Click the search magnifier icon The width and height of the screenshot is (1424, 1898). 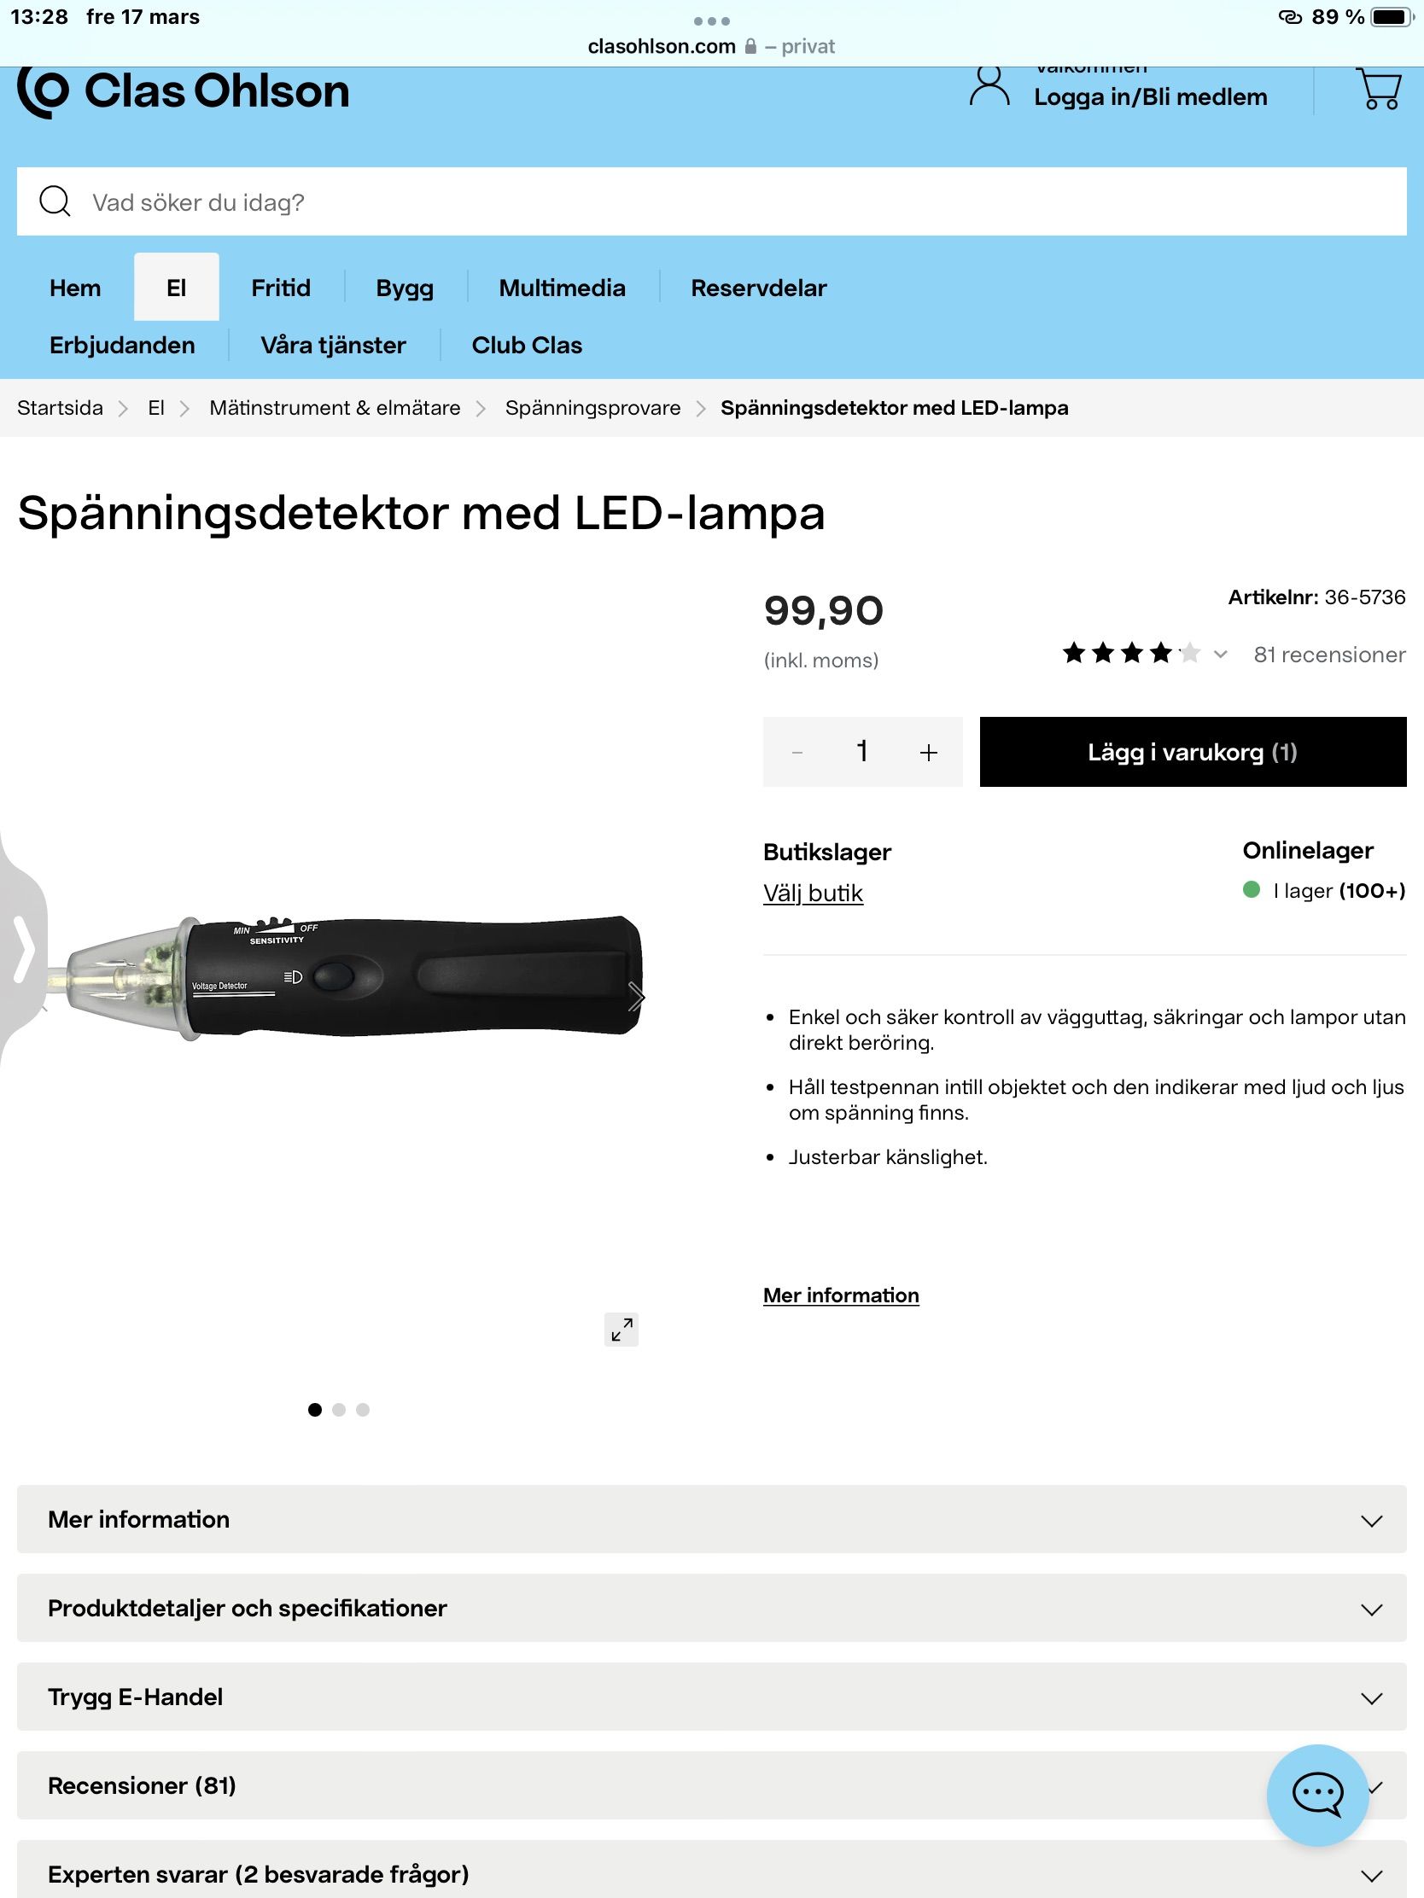click(55, 201)
